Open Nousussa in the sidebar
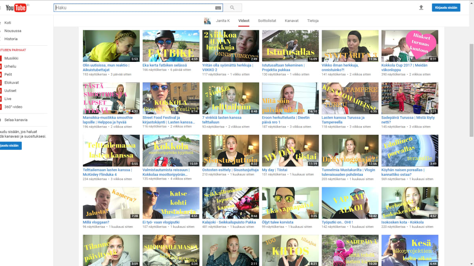The width and height of the screenshot is (474, 266). point(13,31)
